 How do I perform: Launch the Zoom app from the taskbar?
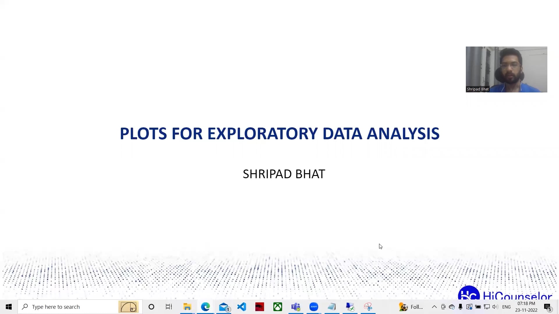click(x=314, y=307)
